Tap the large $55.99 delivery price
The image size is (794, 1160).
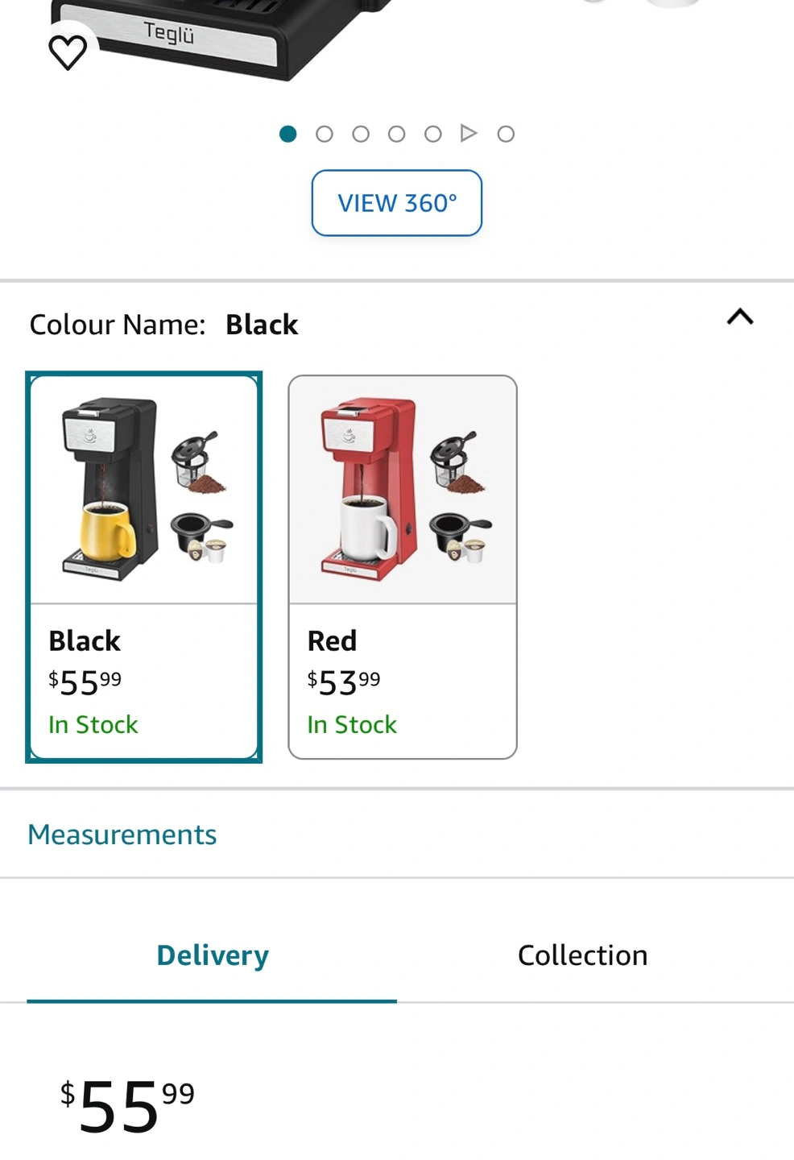tap(127, 1106)
